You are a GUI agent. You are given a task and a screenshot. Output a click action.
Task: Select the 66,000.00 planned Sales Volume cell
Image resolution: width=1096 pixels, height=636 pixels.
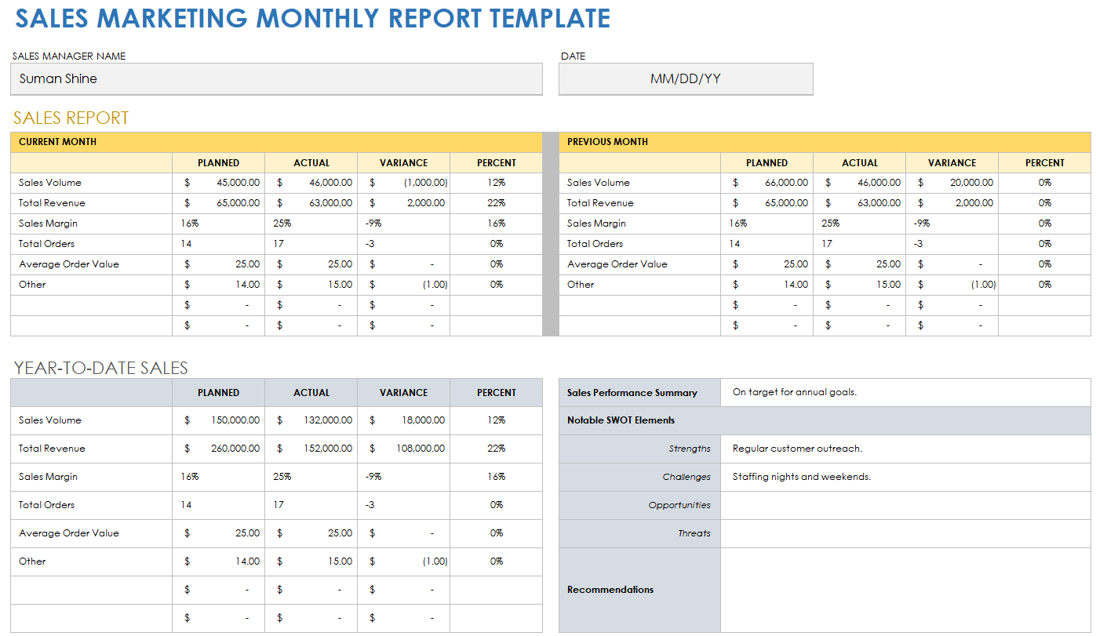[766, 183]
